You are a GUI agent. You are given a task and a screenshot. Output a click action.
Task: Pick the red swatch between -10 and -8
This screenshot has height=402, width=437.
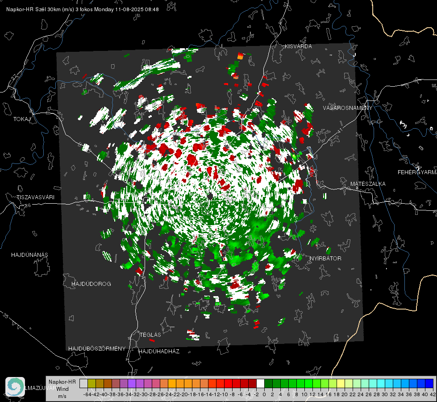[228, 383]
